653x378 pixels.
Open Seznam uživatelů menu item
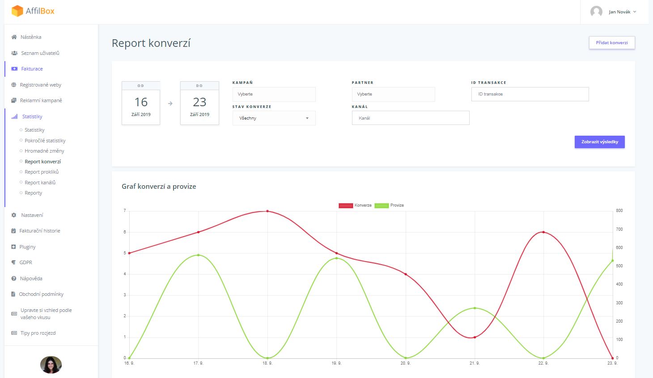click(40, 53)
